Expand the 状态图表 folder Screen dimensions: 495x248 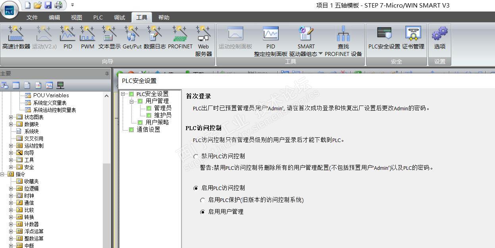[x=11, y=117]
